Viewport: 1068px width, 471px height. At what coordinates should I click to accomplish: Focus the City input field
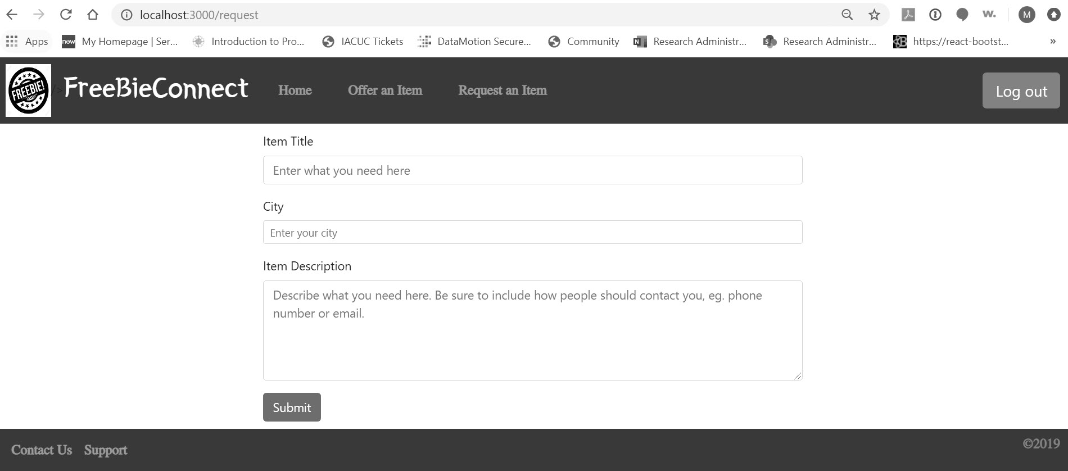[532, 232]
